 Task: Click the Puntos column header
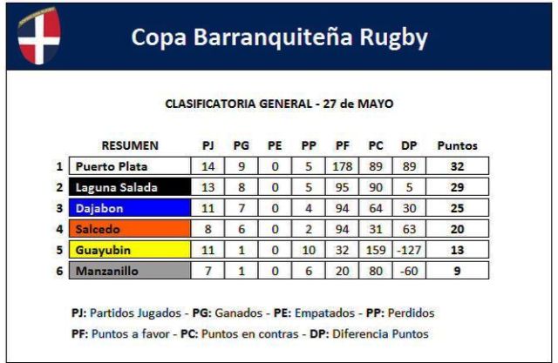[457, 145]
